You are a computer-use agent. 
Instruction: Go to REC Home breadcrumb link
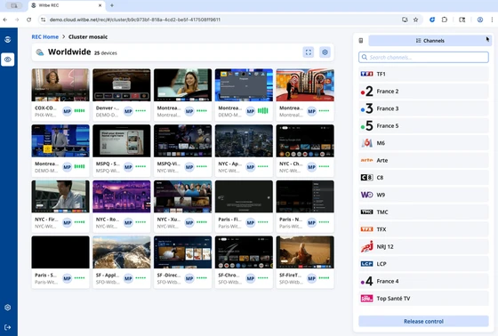pos(45,36)
